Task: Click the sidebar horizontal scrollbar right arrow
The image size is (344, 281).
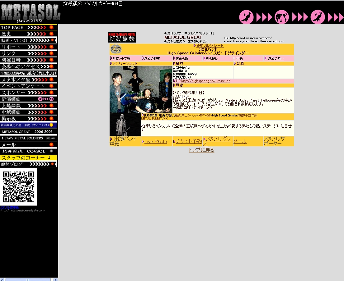Action: 55,279
